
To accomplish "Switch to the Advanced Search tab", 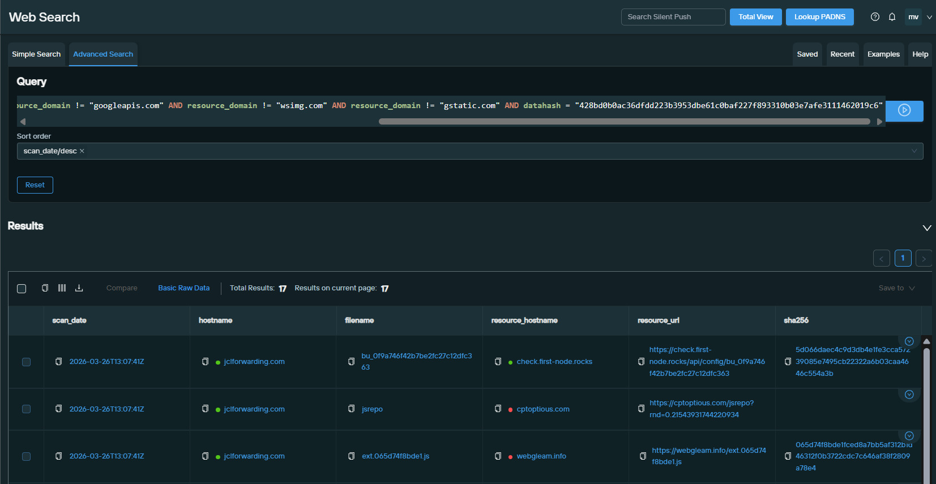I will tap(103, 54).
